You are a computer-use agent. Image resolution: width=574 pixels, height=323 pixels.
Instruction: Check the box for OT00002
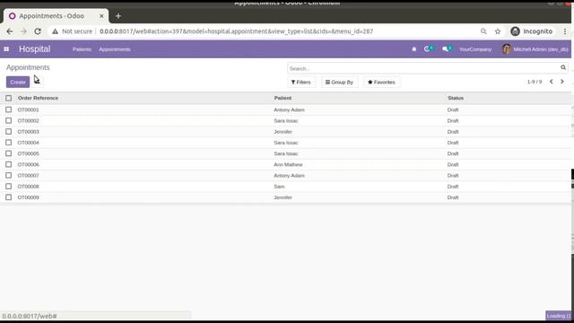pos(8,120)
